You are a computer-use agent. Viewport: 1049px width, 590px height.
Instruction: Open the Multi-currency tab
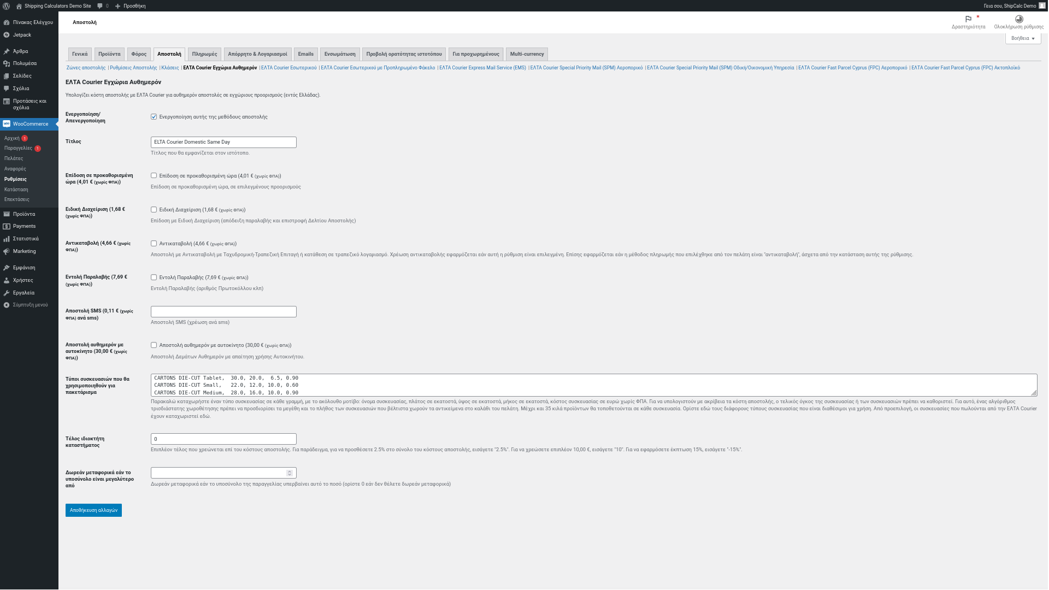pos(527,54)
